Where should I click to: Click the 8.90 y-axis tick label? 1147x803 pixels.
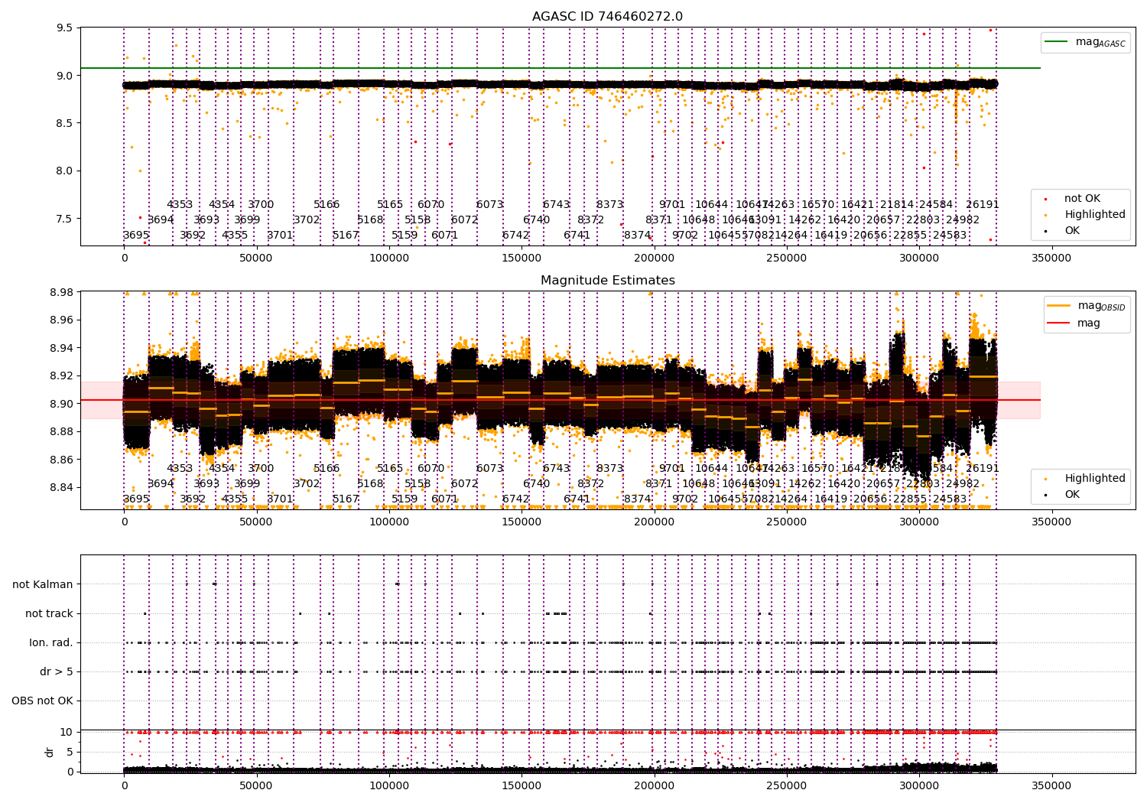(61, 404)
